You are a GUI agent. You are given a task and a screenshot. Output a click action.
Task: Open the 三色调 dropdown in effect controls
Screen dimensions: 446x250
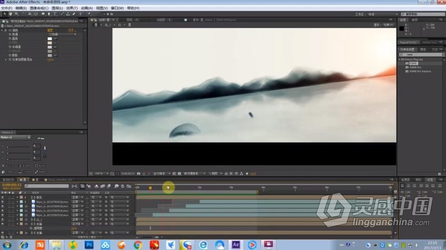[62, 34]
